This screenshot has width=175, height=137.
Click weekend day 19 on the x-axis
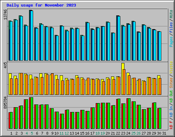coord(103,133)
